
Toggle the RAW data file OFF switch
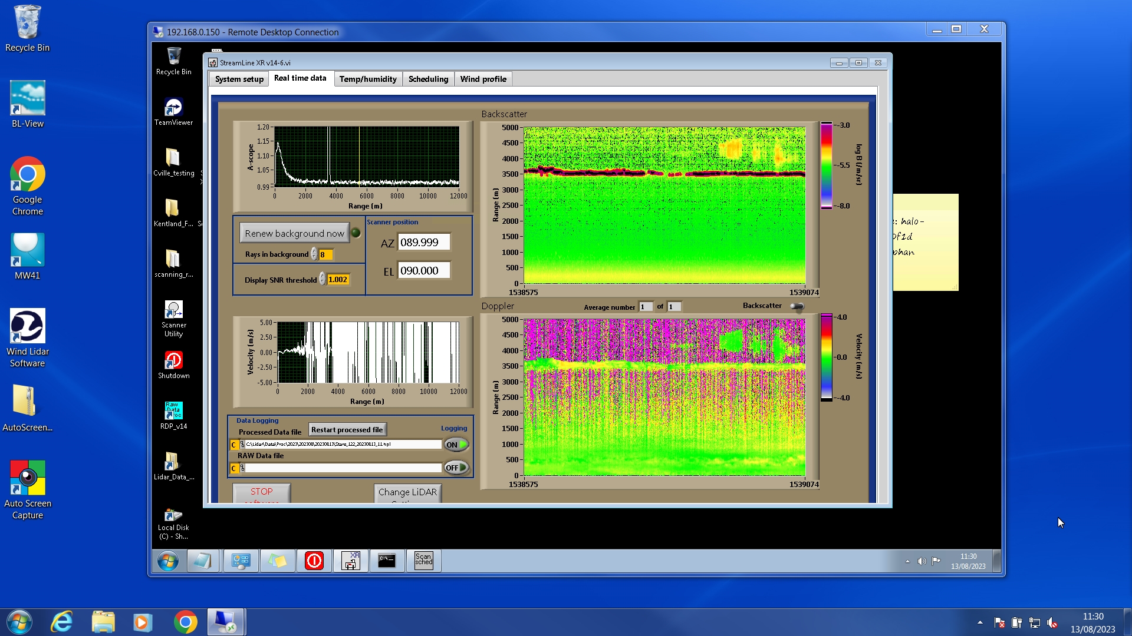[x=456, y=468]
